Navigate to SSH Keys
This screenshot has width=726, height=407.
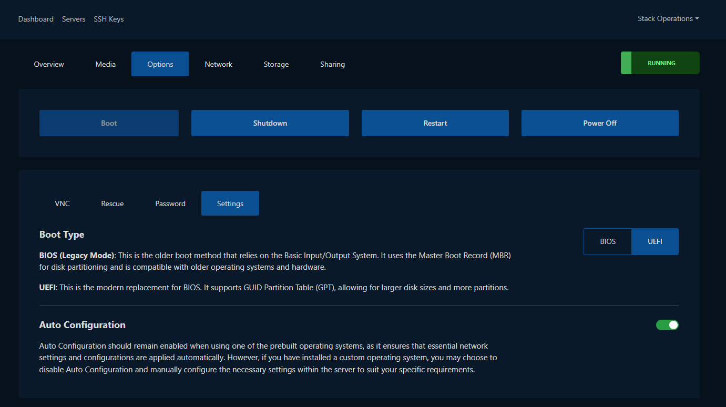click(109, 19)
